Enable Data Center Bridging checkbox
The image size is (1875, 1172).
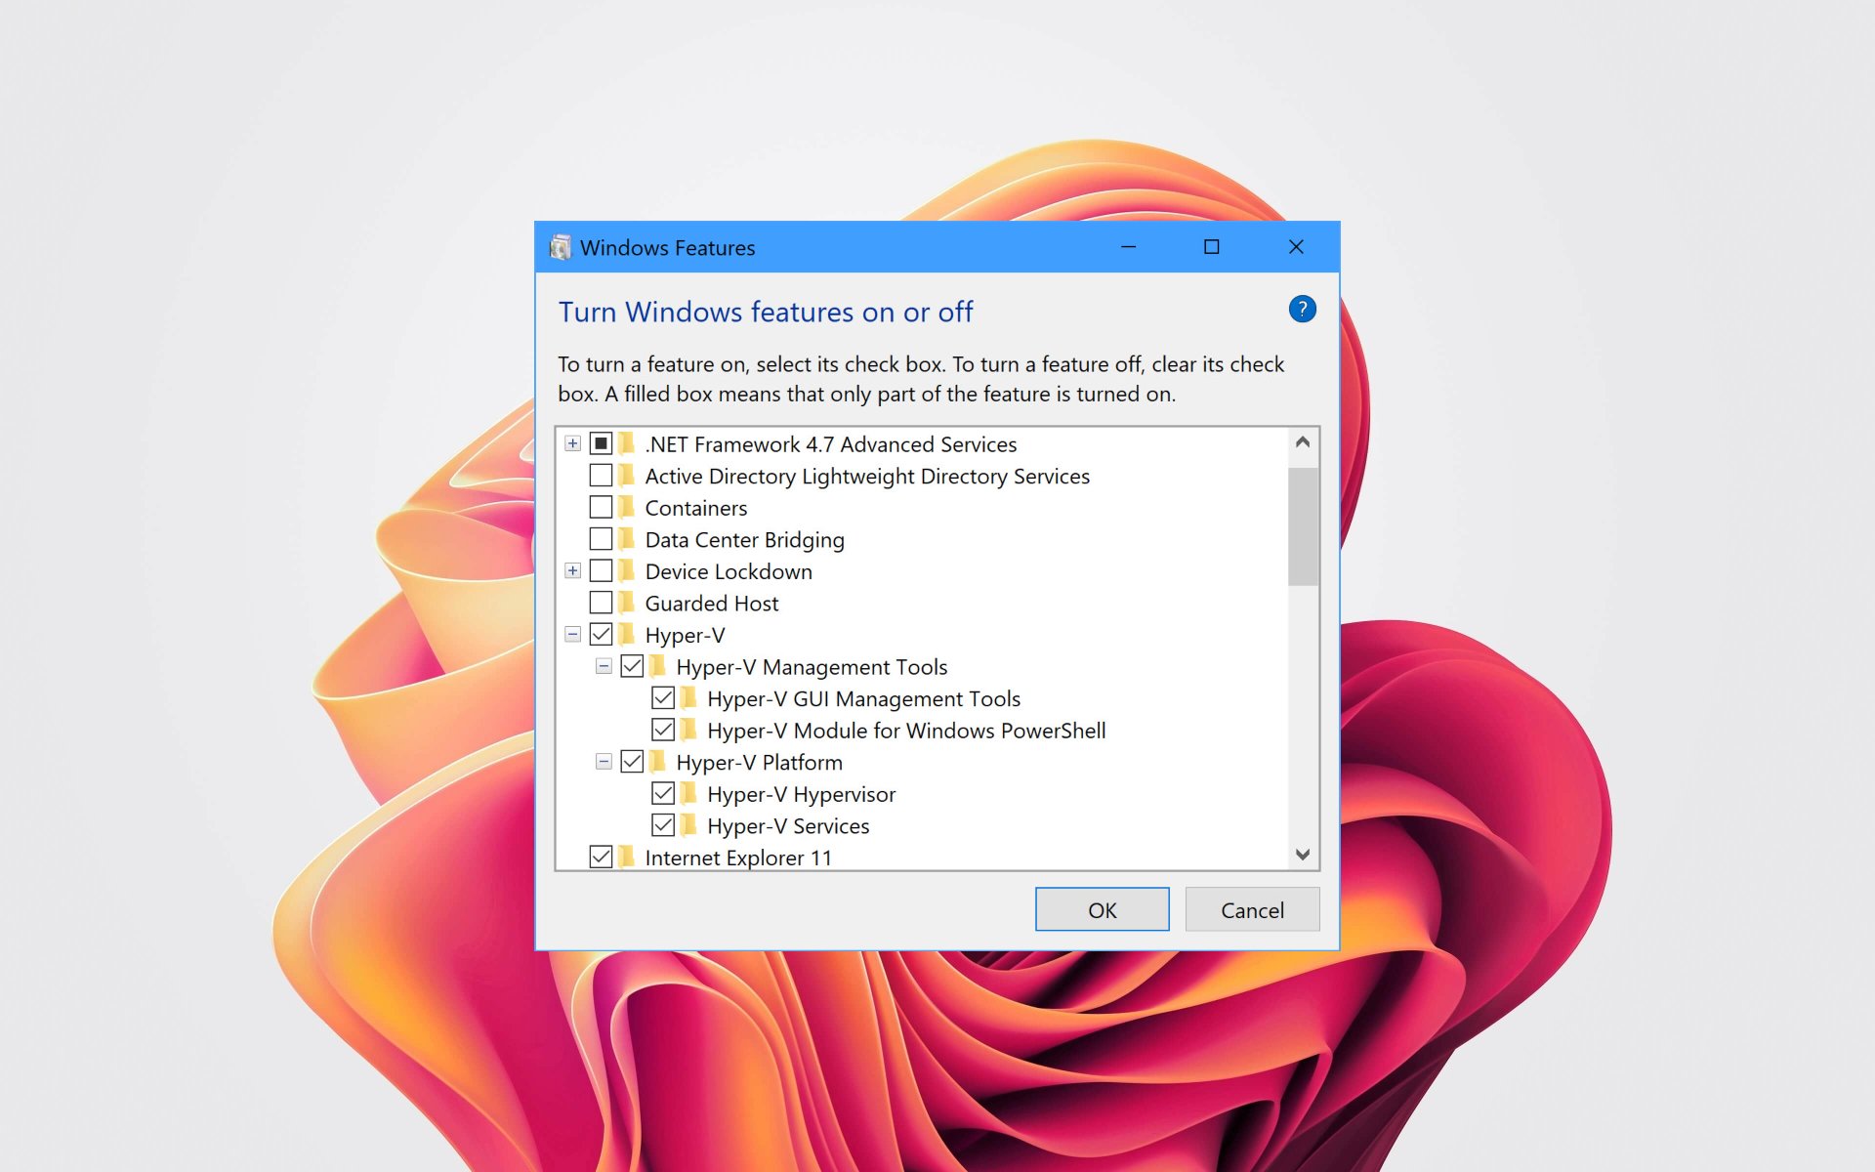click(602, 539)
